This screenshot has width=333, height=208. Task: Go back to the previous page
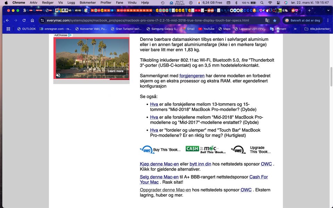coord(7,20)
